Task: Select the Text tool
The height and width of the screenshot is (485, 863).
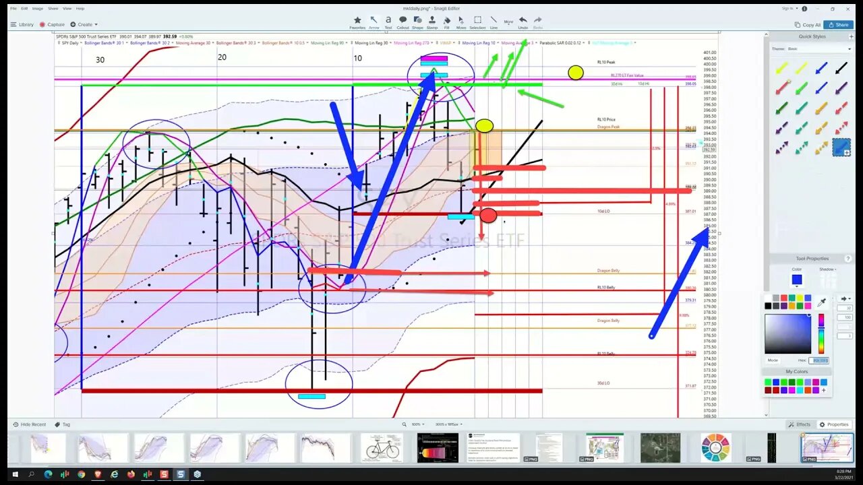Action: tap(388, 23)
